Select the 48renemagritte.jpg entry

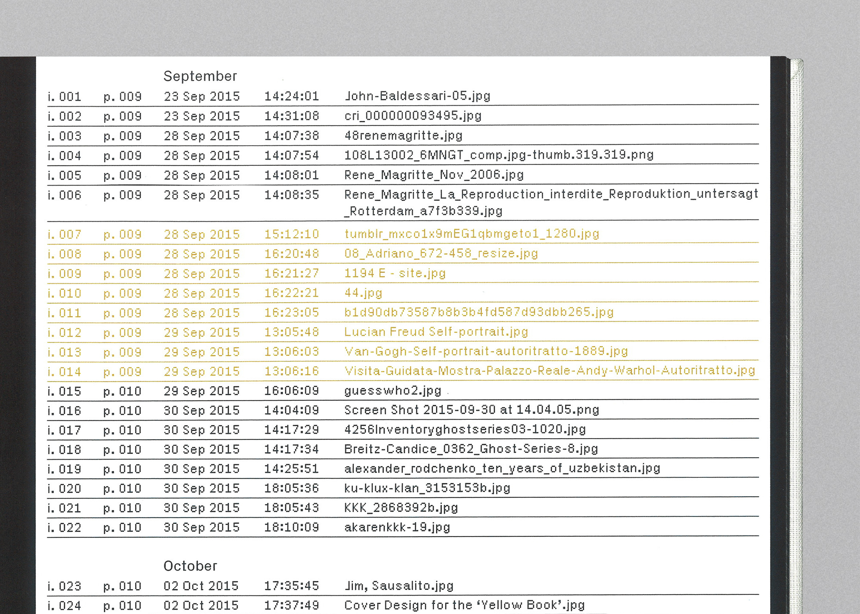tap(403, 136)
